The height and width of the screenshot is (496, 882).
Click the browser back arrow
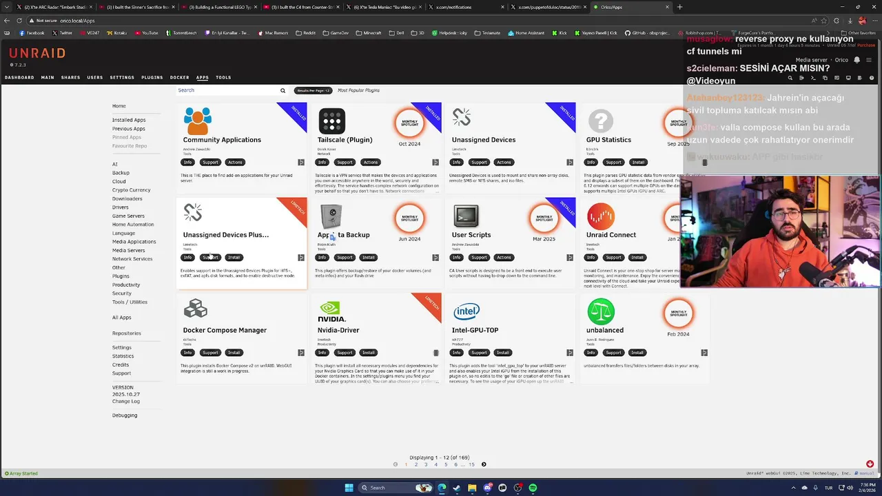(x=6, y=21)
